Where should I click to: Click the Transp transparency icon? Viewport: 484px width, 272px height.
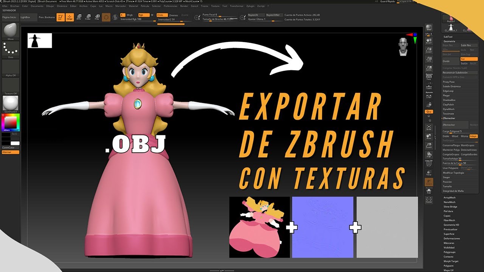click(x=429, y=172)
